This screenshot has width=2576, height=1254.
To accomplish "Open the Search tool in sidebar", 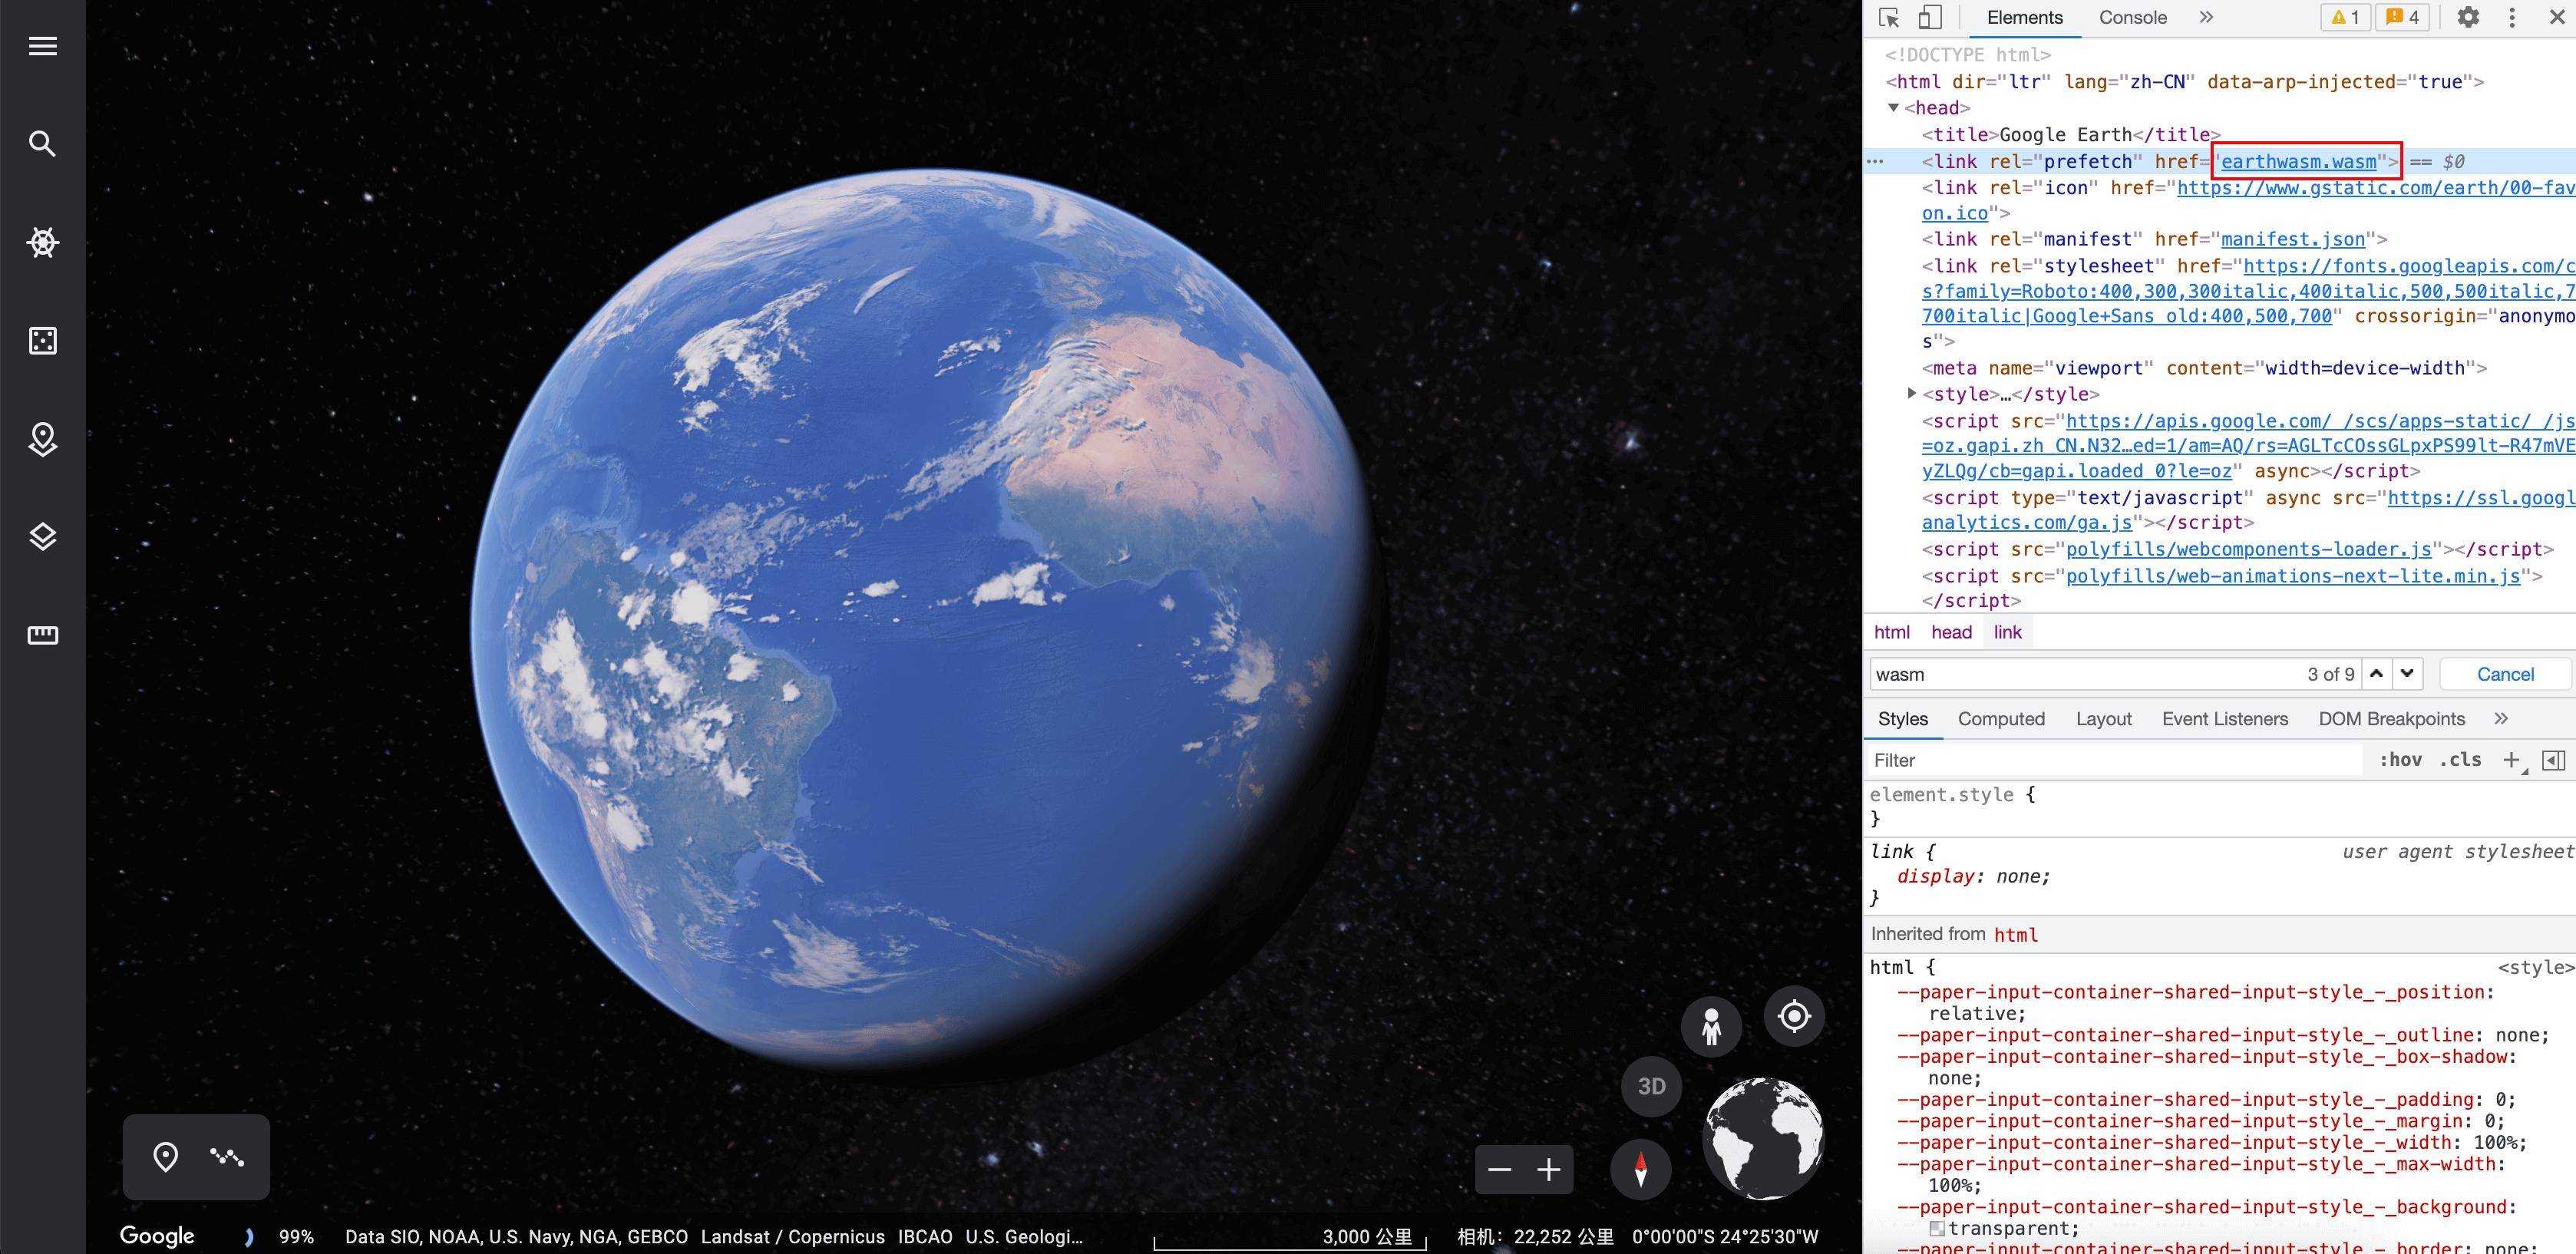I will coord(42,144).
